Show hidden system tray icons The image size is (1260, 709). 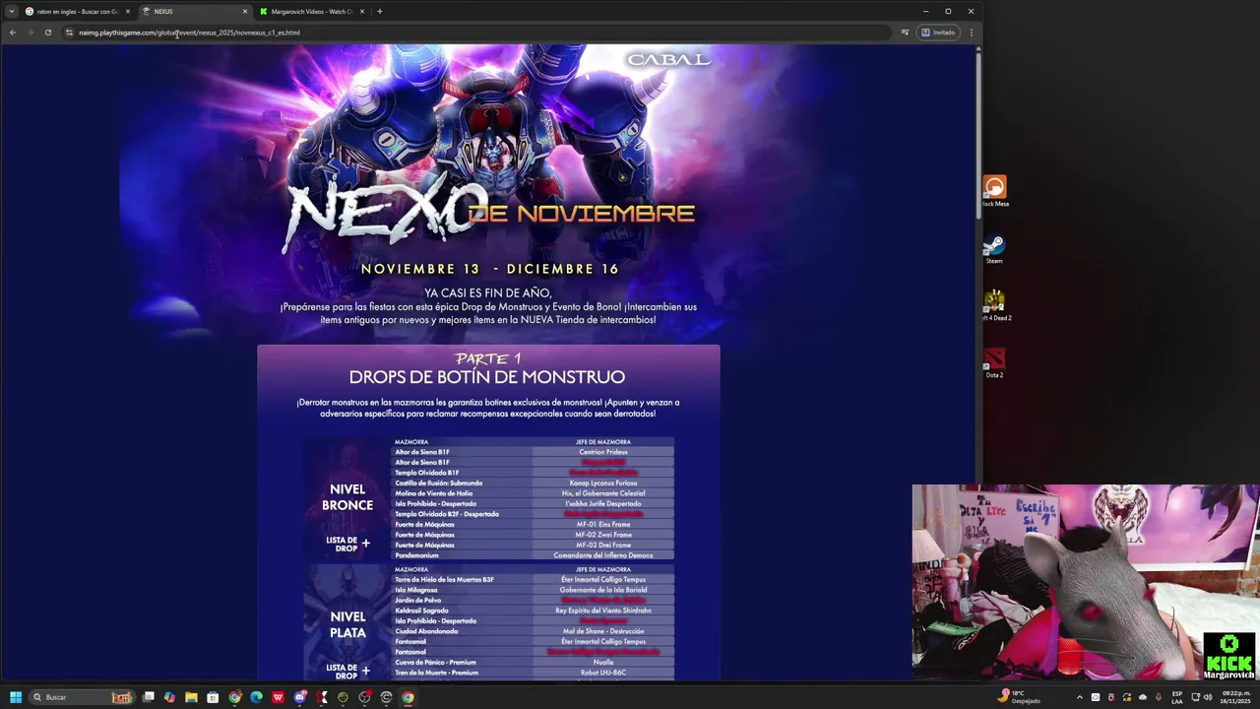tap(1080, 697)
